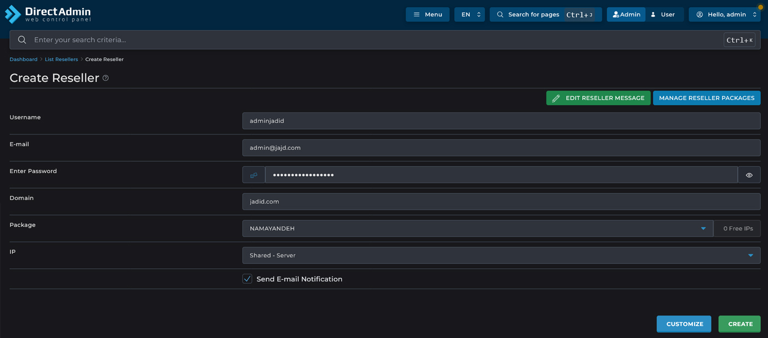Click the help question mark beside Create Reseller

coord(105,78)
